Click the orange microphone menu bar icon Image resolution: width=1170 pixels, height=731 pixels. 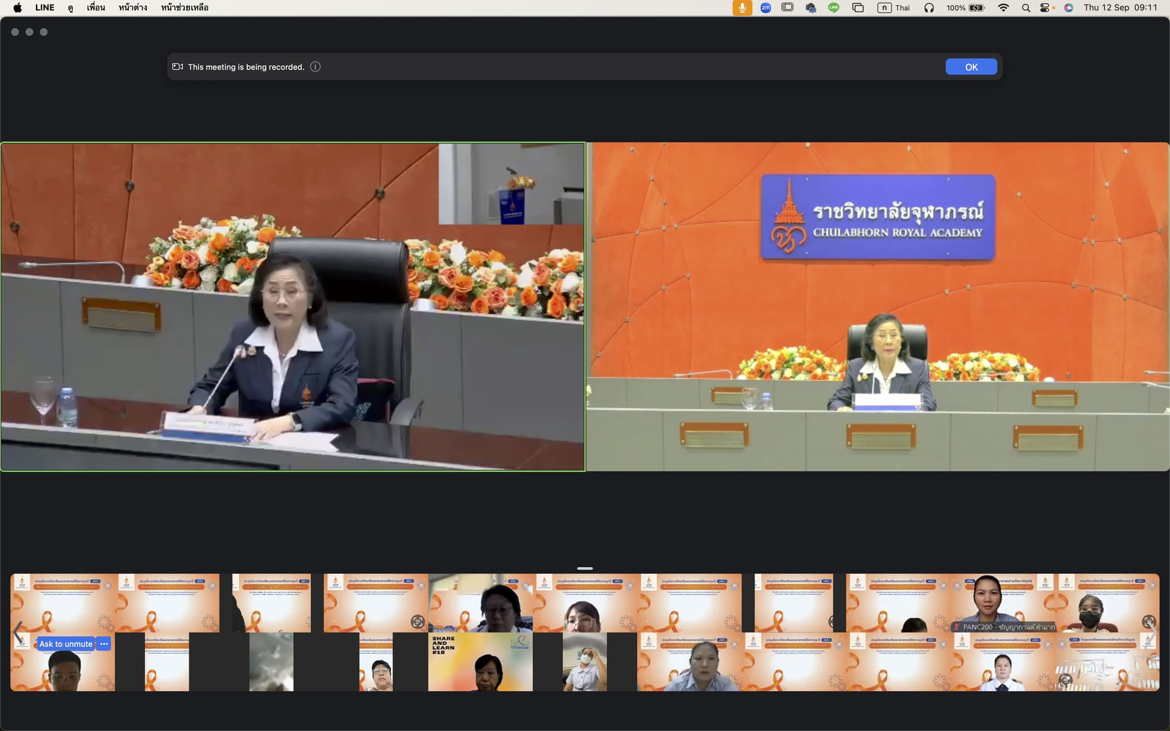tap(742, 8)
